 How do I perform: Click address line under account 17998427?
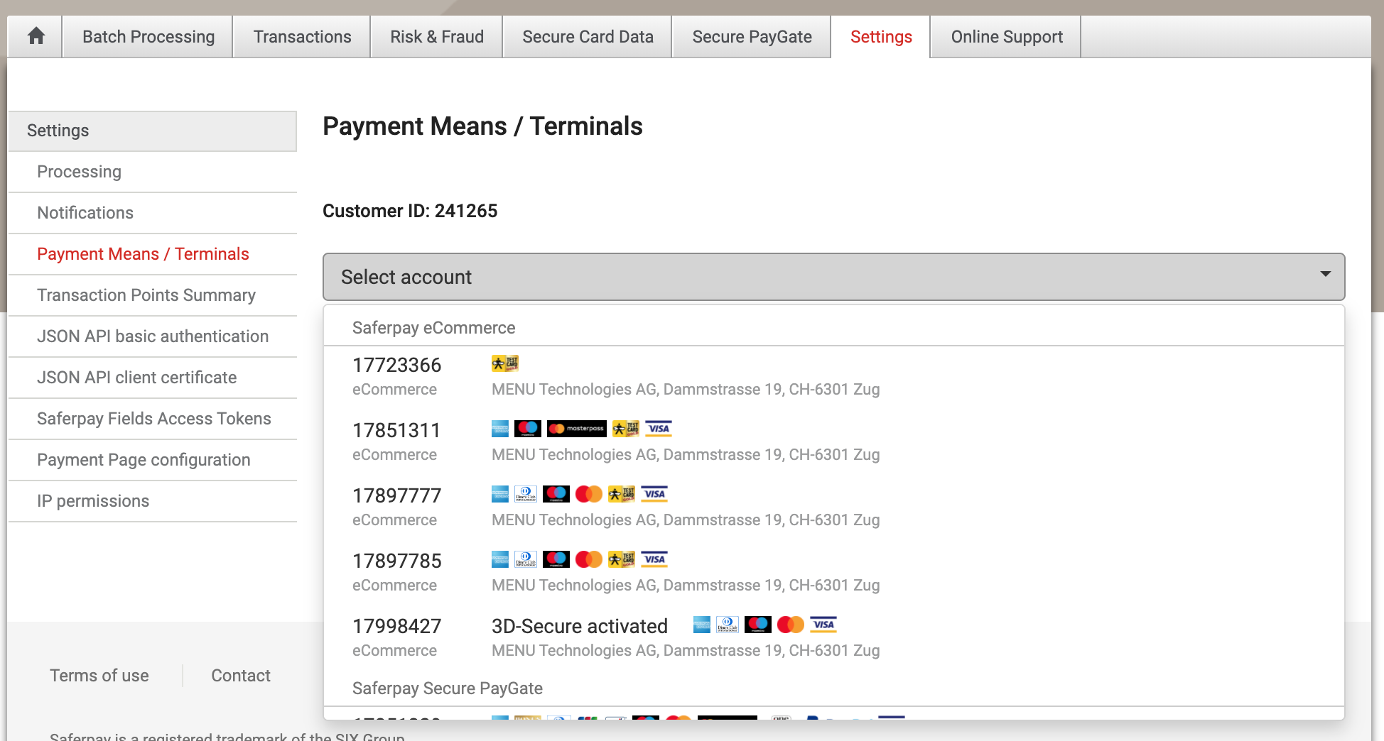click(x=686, y=651)
